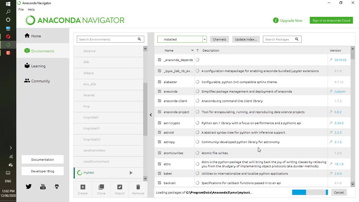Click the Upgrade Now info icon
The height and width of the screenshot is (202, 359).
pos(276,20)
